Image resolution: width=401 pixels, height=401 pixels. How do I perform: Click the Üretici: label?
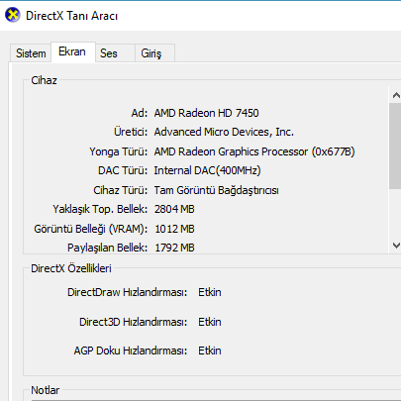click(131, 132)
